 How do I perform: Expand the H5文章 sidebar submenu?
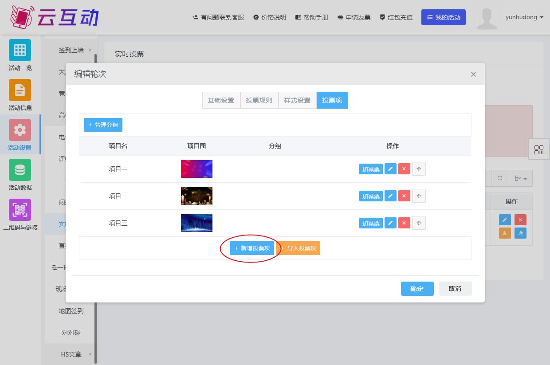(75, 354)
